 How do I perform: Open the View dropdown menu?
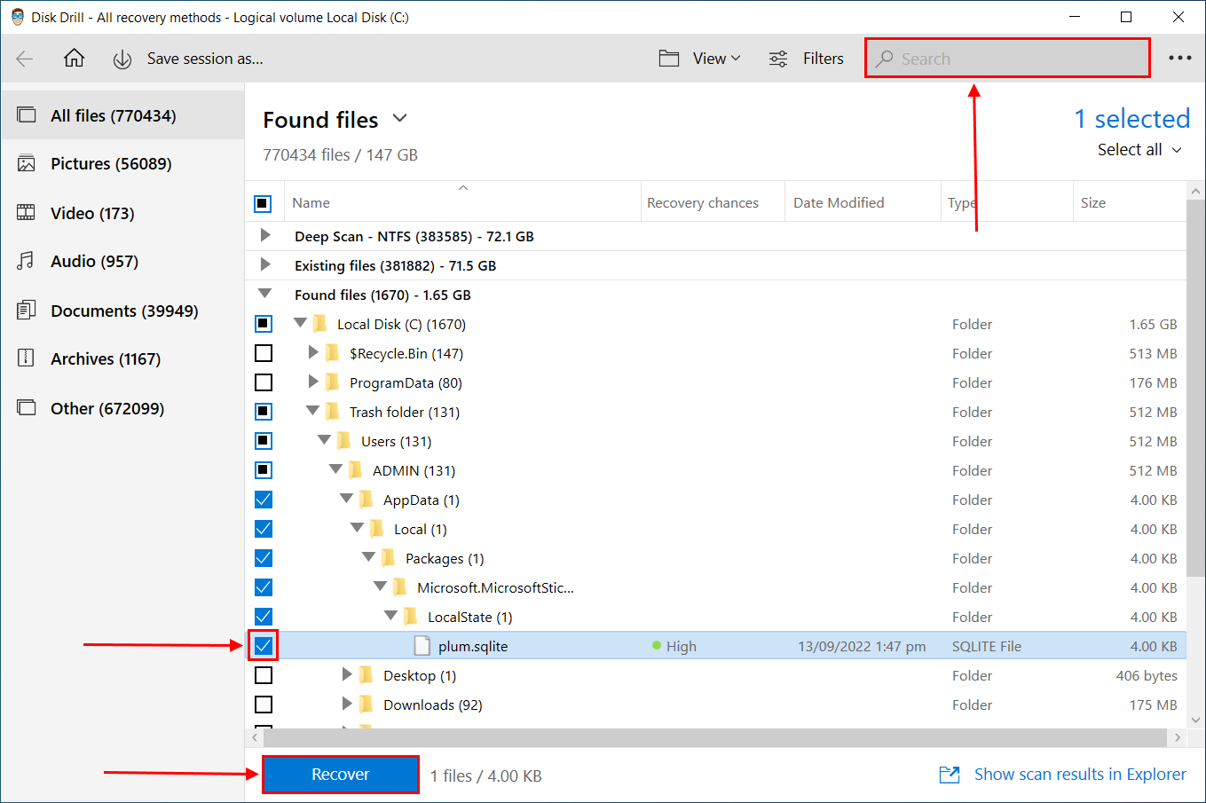point(716,59)
